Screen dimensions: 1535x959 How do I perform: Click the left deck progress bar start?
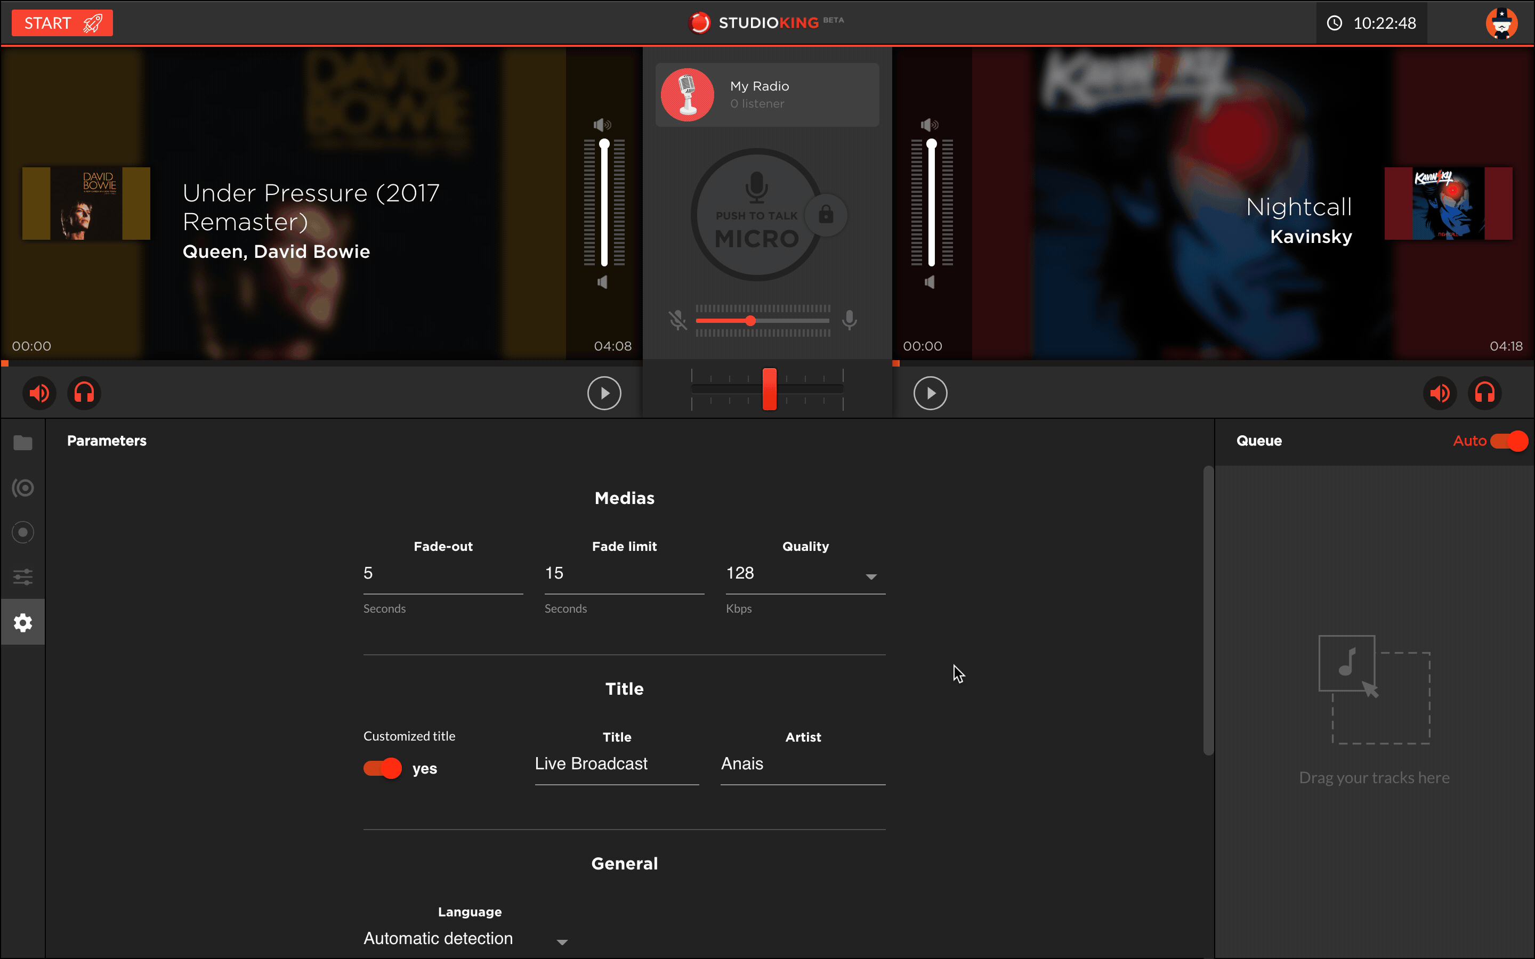[x=5, y=363]
